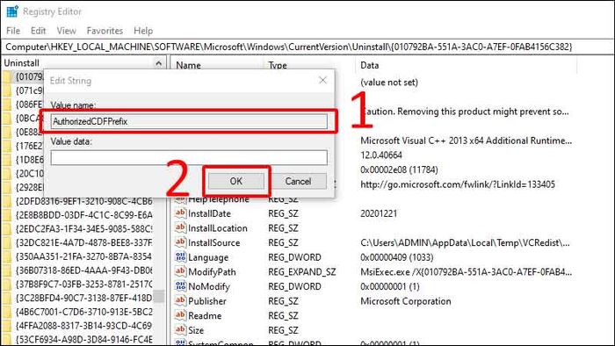Click the tree pane scrollbar thumb

159,297
